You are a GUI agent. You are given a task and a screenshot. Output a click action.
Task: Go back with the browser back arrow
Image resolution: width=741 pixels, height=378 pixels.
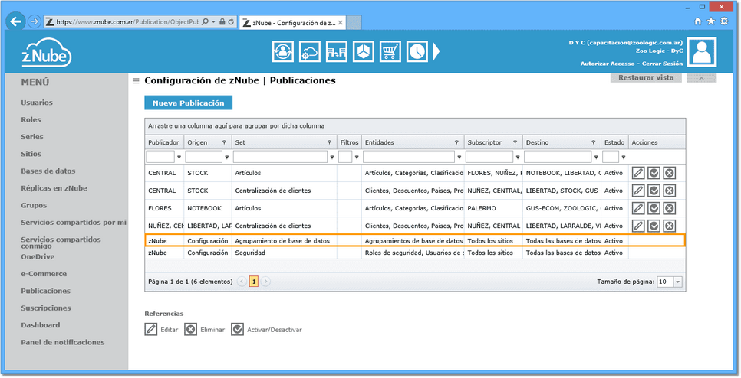tap(16, 21)
